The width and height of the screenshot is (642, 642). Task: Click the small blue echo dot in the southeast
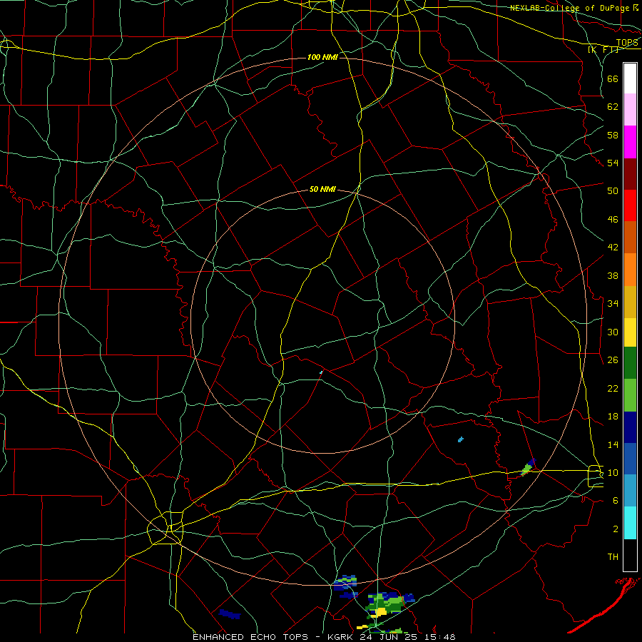pos(461,439)
